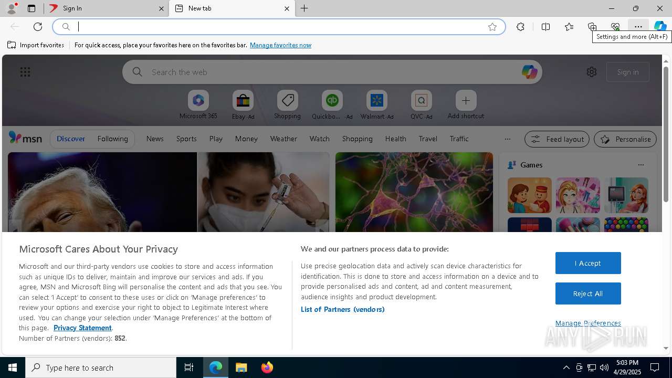Click the Copilot icon in search box
The image size is (672, 378).
(529, 72)
